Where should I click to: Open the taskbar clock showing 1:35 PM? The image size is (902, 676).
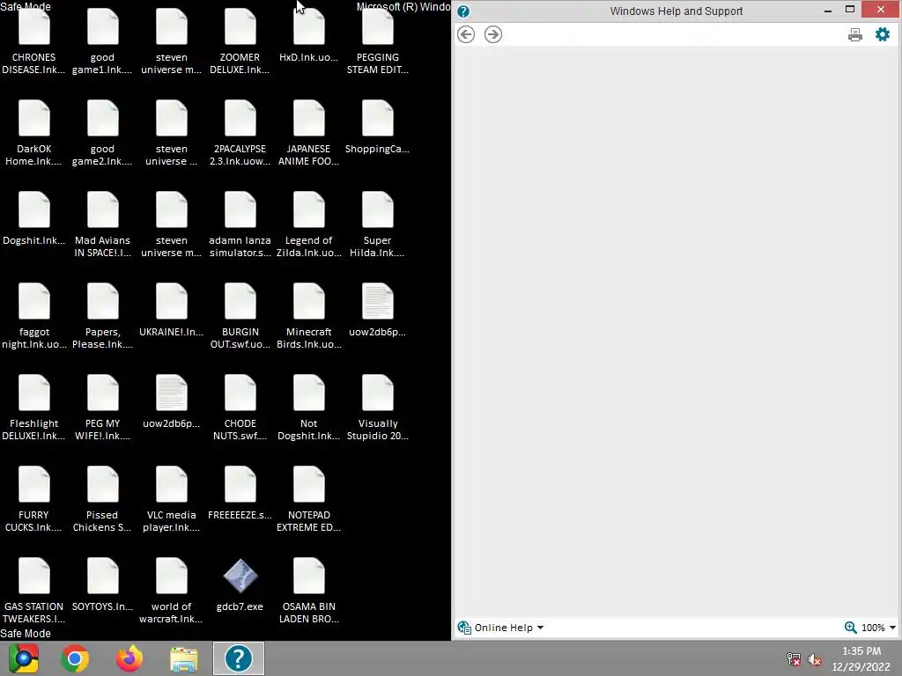point(861,658)
